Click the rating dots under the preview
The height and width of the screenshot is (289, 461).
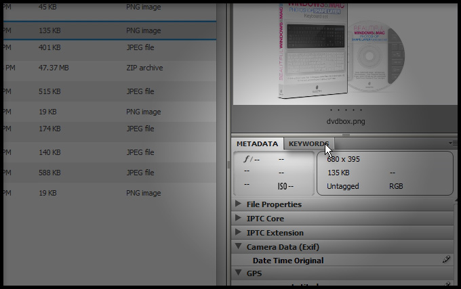tap(345, 110)
